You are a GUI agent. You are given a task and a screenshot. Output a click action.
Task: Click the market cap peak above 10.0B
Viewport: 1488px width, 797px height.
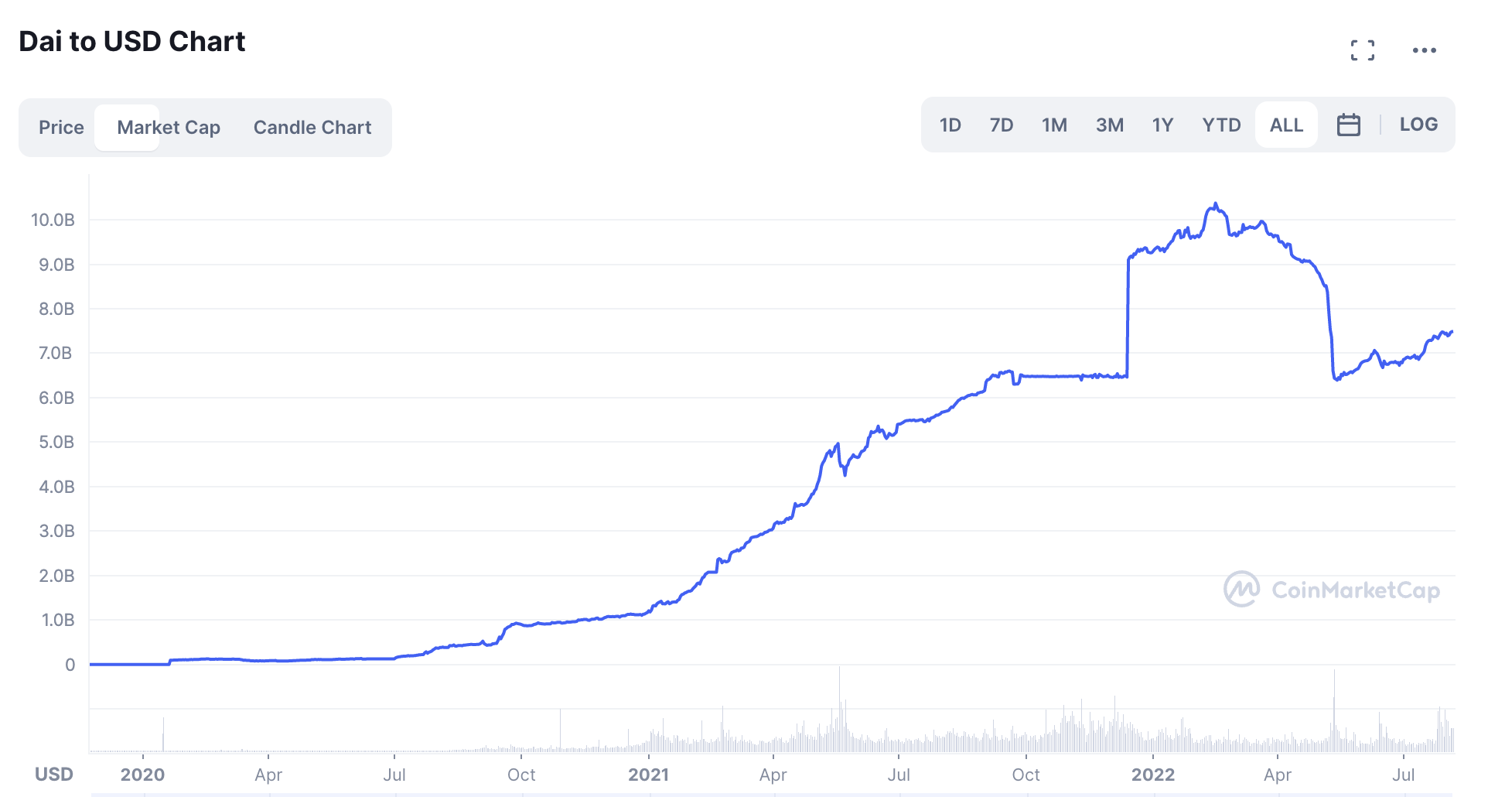coord(1216,204)
